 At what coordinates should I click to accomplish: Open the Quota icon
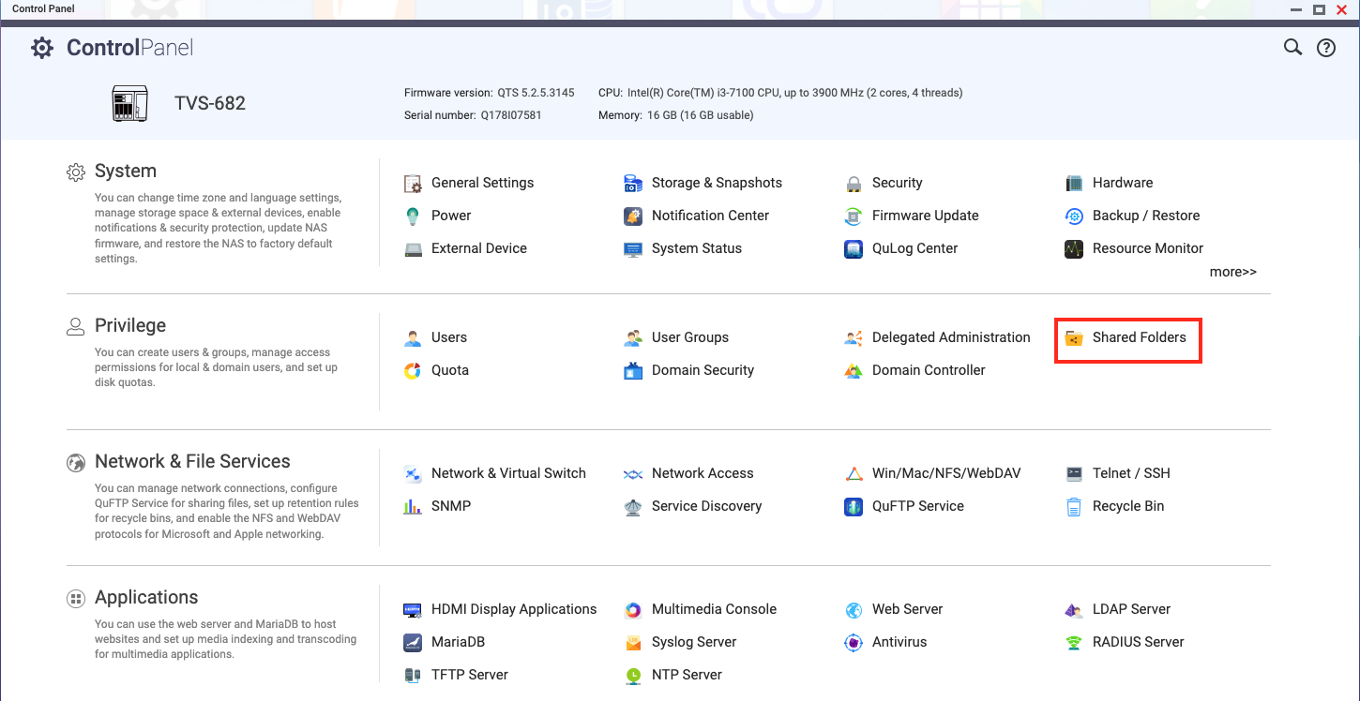point(413,370)
